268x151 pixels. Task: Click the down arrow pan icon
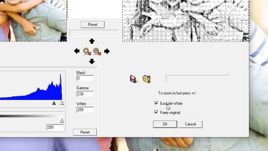click(x=92, y=61)
